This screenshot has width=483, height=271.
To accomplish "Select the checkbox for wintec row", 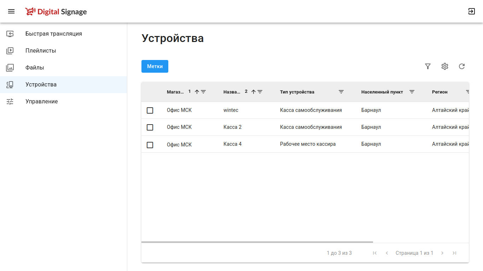I will 150,110.
